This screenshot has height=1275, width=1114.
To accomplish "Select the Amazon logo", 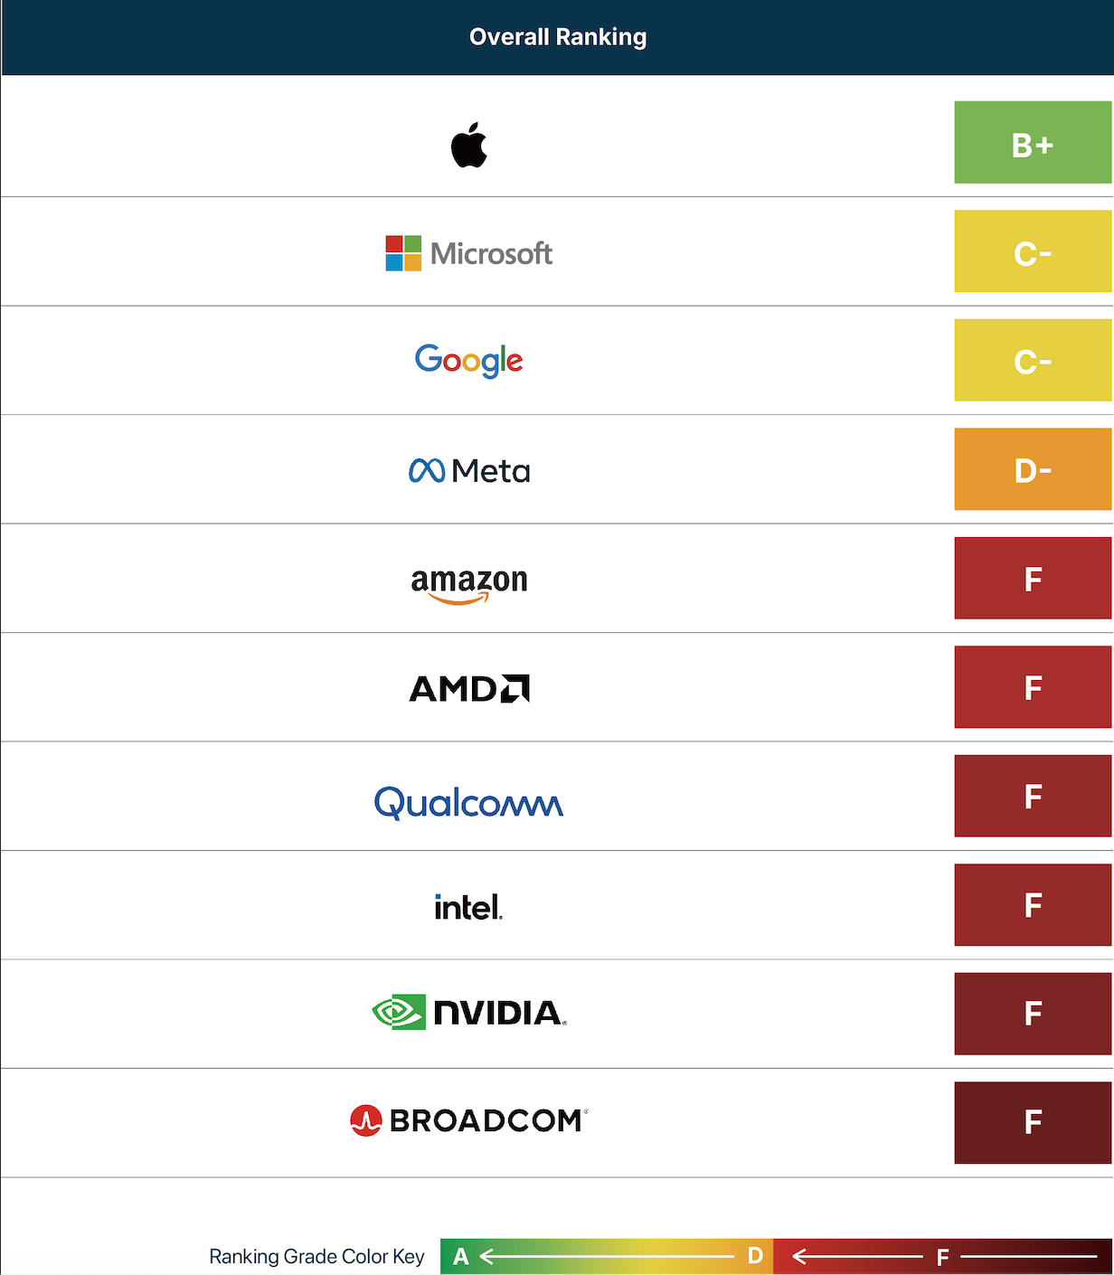I will click(x=468, y=582).
